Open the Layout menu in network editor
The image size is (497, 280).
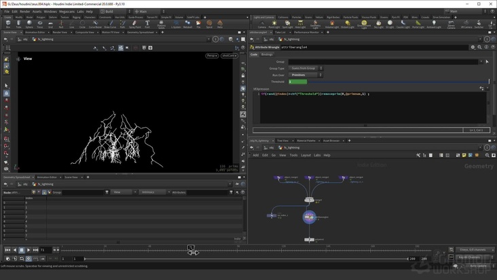point(306,155)
